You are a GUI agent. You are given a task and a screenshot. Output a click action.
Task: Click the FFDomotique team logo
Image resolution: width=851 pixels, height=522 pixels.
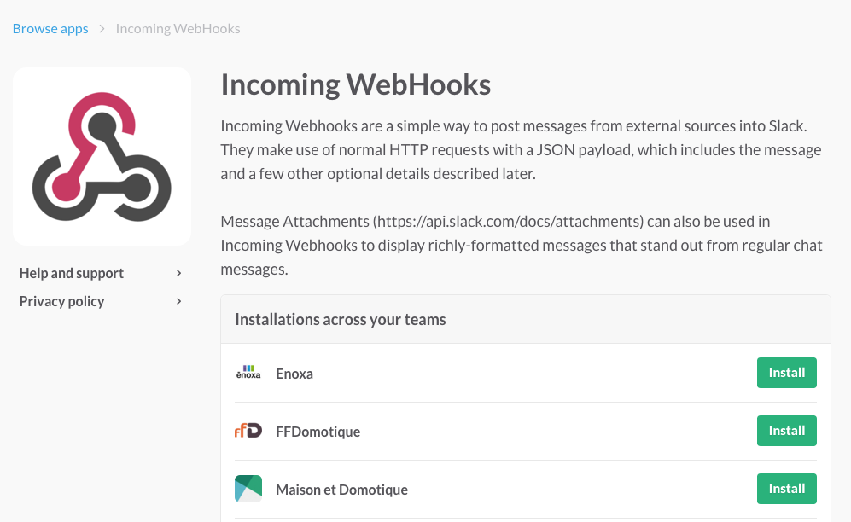[248, 431]
